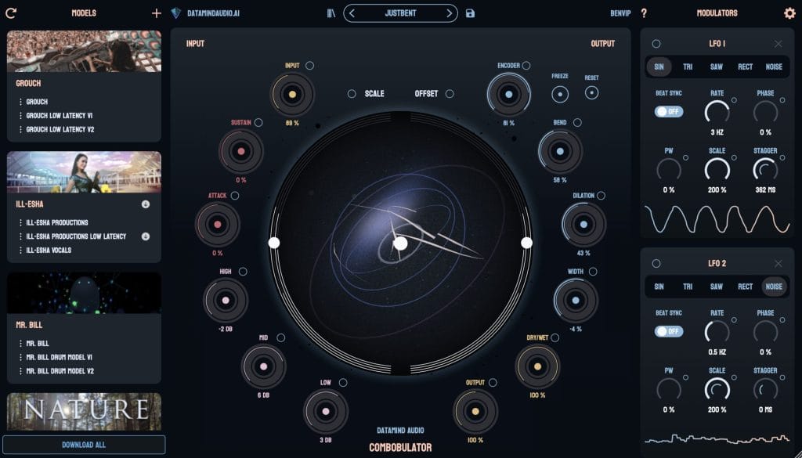Click the save preset floppy disk icon

click(470, 13)
